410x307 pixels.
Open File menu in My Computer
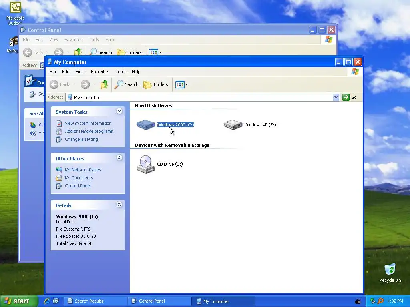coord(52,72)
